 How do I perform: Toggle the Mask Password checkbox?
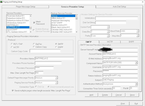(34, 23)
